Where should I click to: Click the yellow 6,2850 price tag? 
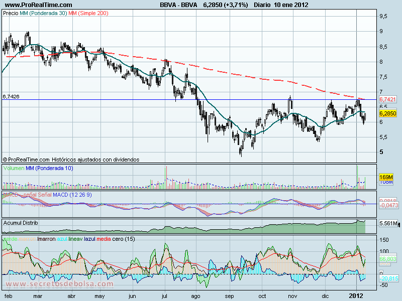click(387, 113)
